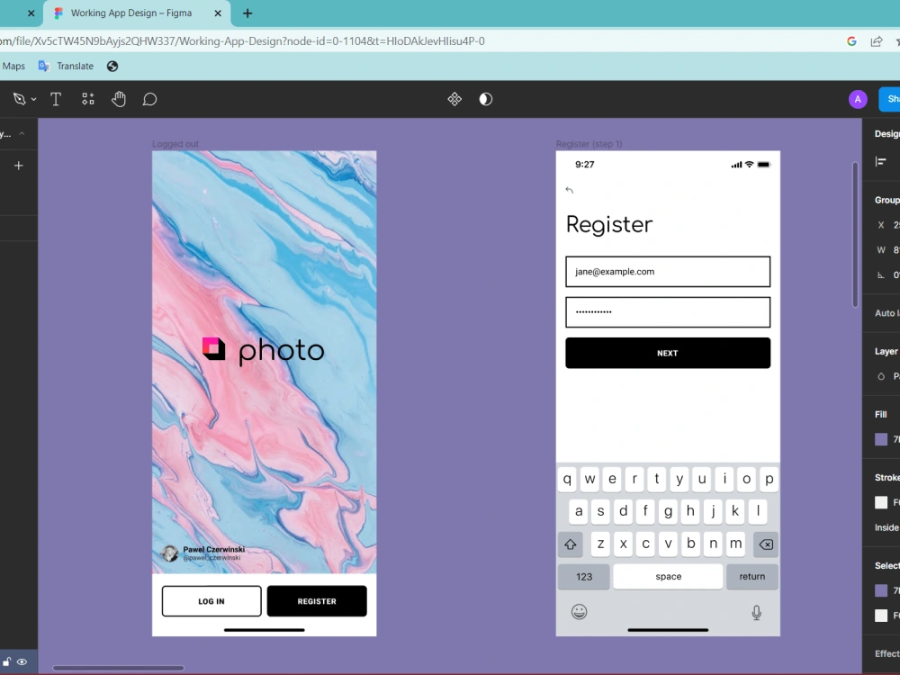Select the Pen tool
This screenshot has height=675, width=900.
point(19,99)
